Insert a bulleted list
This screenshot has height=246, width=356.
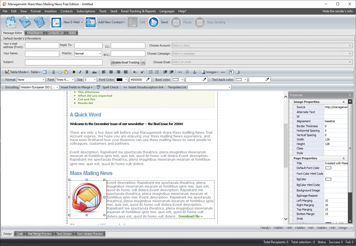pos(157,72)
